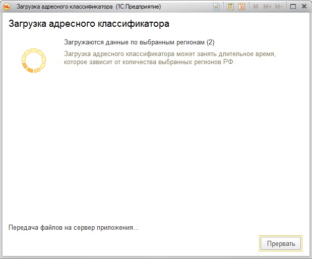This screenshot has height=259, width=312.
Task: Click the word РФ ending the description
Action: pos(230,62)
